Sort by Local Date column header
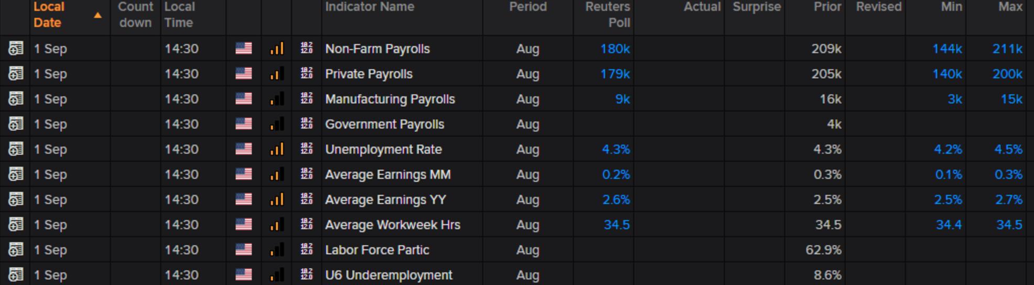 pyautogui.click(x=49, y=15)
